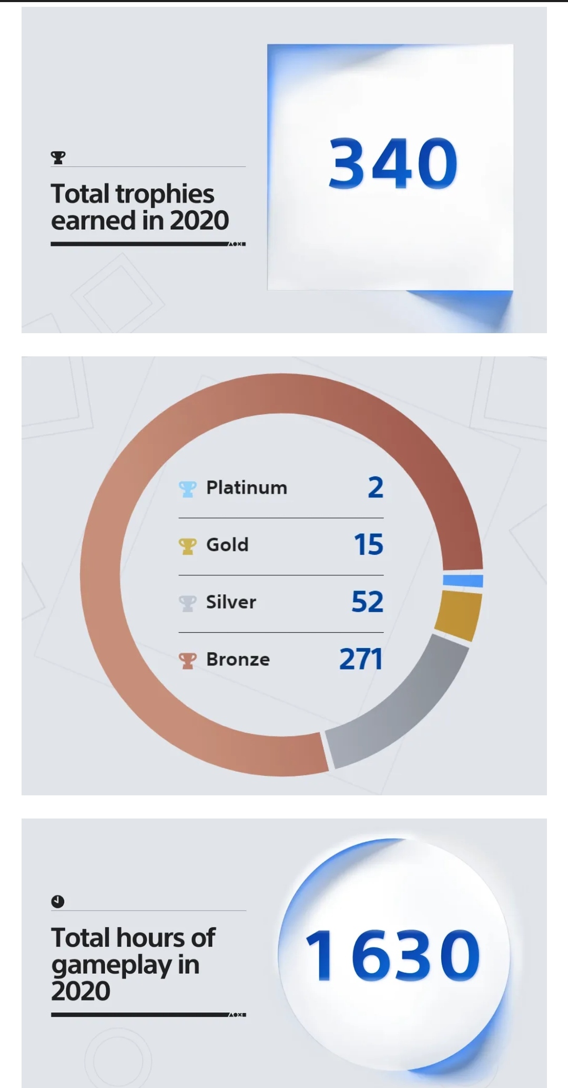Screen dimensions: 568x1088
Task: Click the Total trophies earned in 2020 heading
Action: [x=140, y=207]
